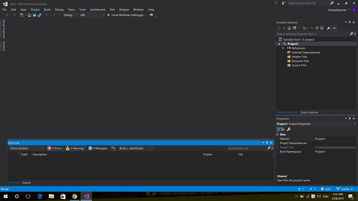Click the bai1 repository status bar item

(x=326, y=189)
